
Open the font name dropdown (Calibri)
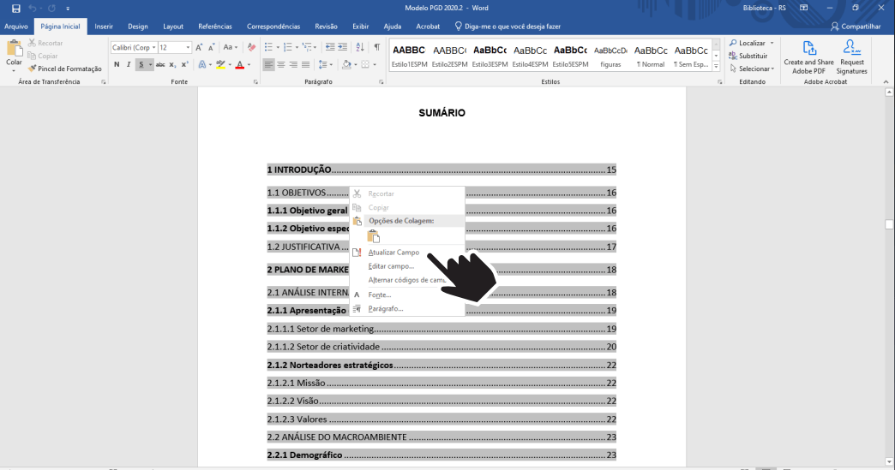pyautogui.click(x=133, y=47)
